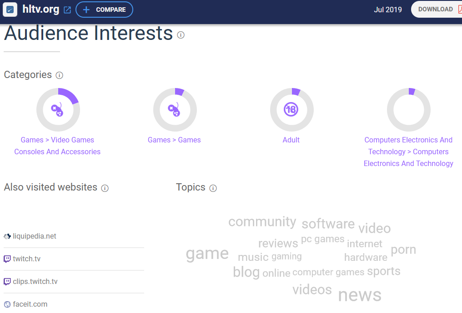Click the topic word 'videos'
This screenshot has width=462, height=313.
[312, 290]
